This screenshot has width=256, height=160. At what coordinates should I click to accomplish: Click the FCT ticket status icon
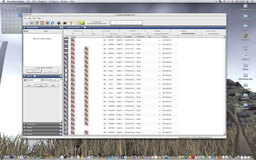click(80, 23)
